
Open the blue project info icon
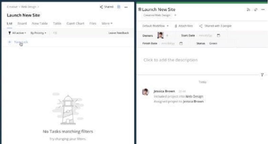click(119, 7)
